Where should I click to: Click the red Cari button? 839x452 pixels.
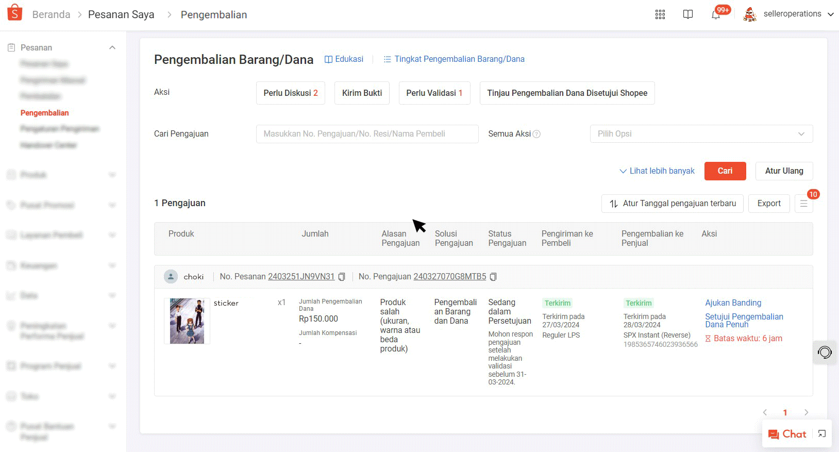point(725,171)
